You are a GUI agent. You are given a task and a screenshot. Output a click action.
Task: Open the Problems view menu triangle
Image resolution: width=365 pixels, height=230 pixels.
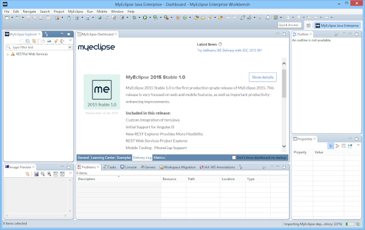pyautogui.click(x=272, y=167)
